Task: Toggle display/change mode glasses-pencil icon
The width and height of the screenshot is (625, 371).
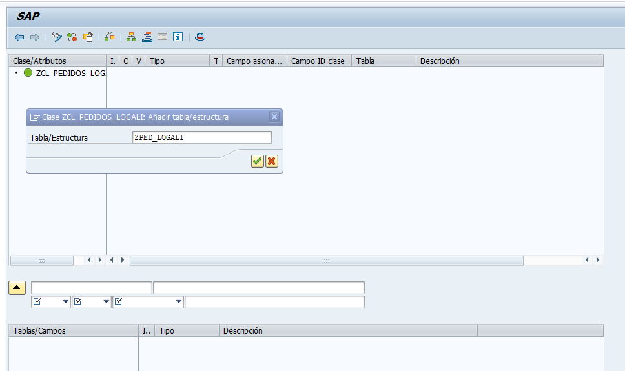Action: click(57, 37)
